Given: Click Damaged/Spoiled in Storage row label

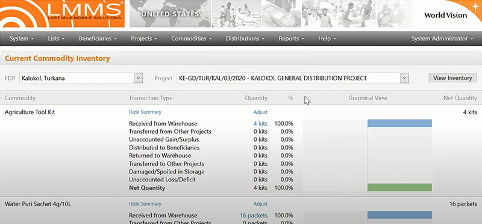Looking at the screenshot, I should point(167,172).
